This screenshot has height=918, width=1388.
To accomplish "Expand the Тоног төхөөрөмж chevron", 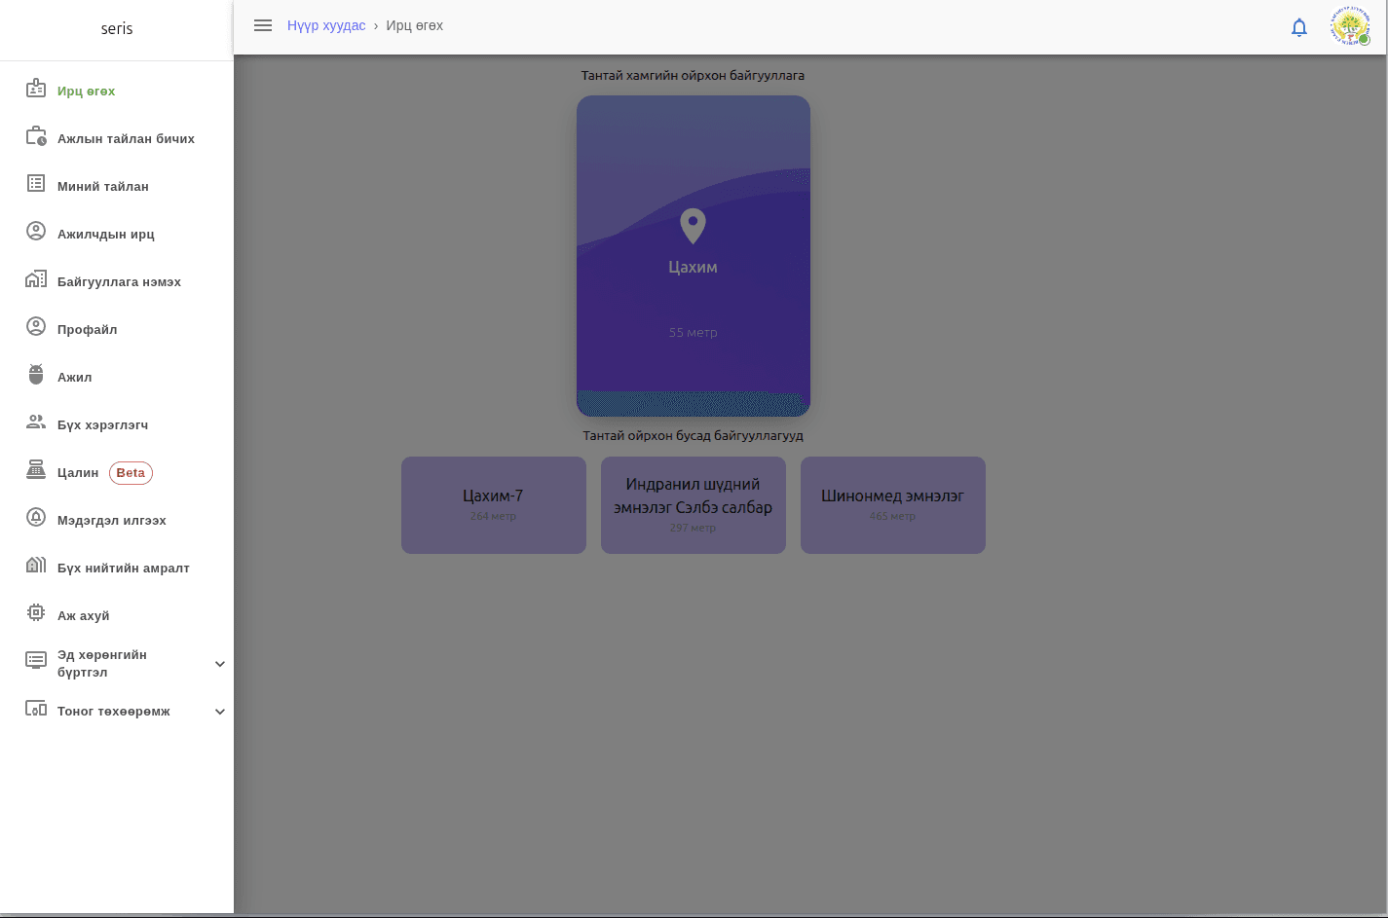I will coord(219,712).
